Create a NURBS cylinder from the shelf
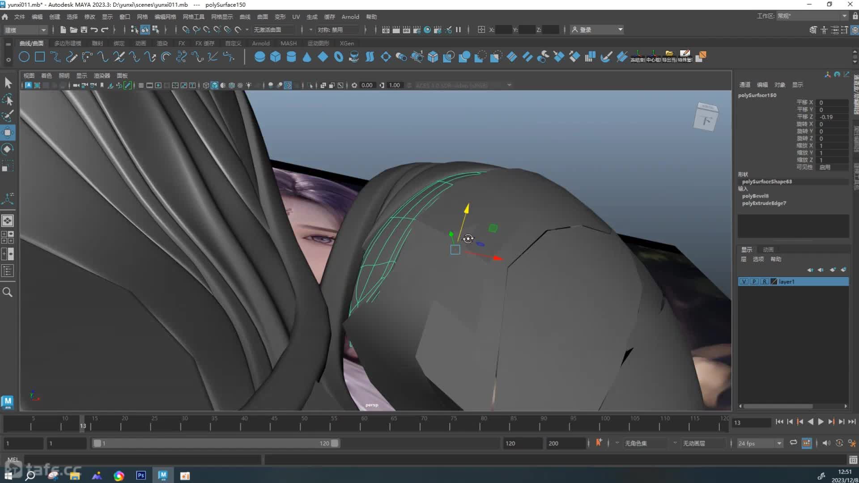Image resolution: width=859 pixels, height=483 pixels. (x=291, y=57)
